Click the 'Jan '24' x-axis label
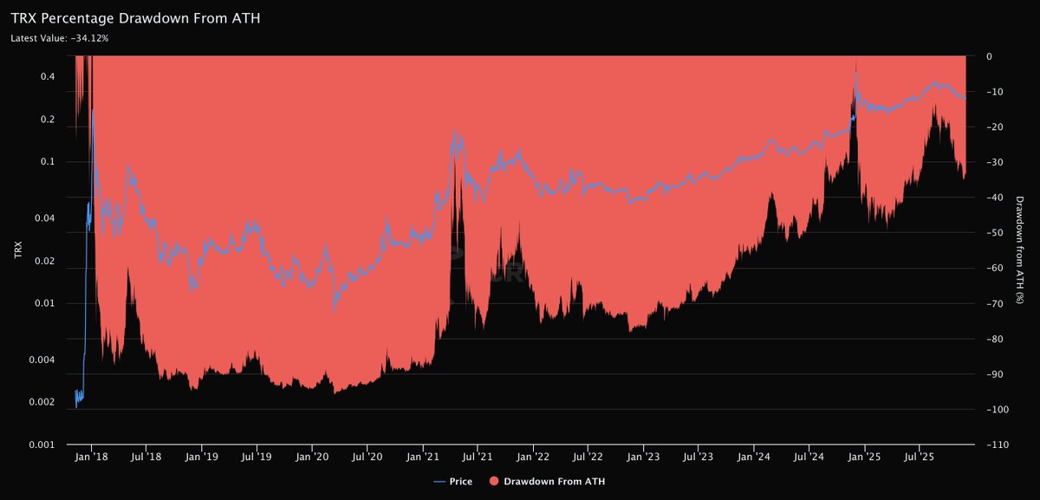The image size is (1040, 500). point(754,455)
